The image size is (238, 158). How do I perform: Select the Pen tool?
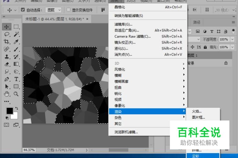pyautogui.click(x=7, y=79)
